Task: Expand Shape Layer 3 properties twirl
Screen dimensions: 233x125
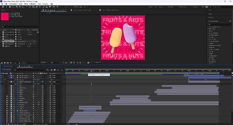Action: pos(10,76)
